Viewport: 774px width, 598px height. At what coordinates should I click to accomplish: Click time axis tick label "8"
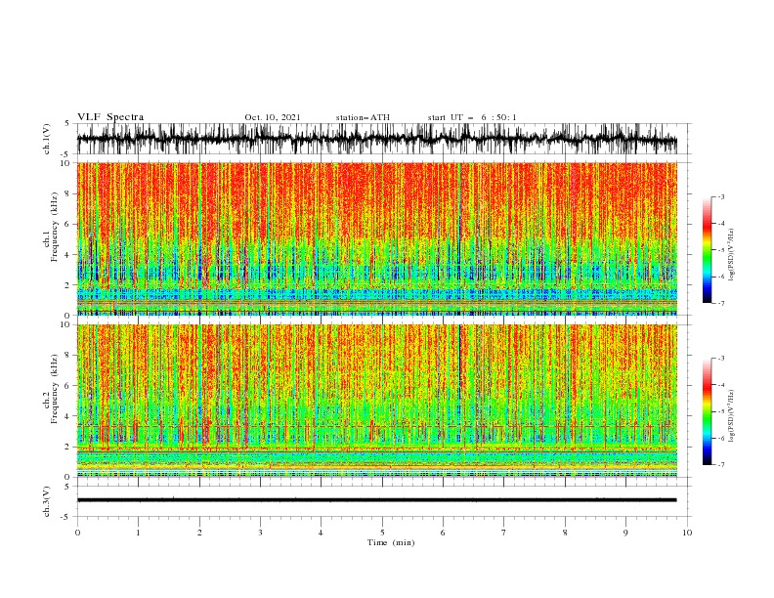pos(565,533)
